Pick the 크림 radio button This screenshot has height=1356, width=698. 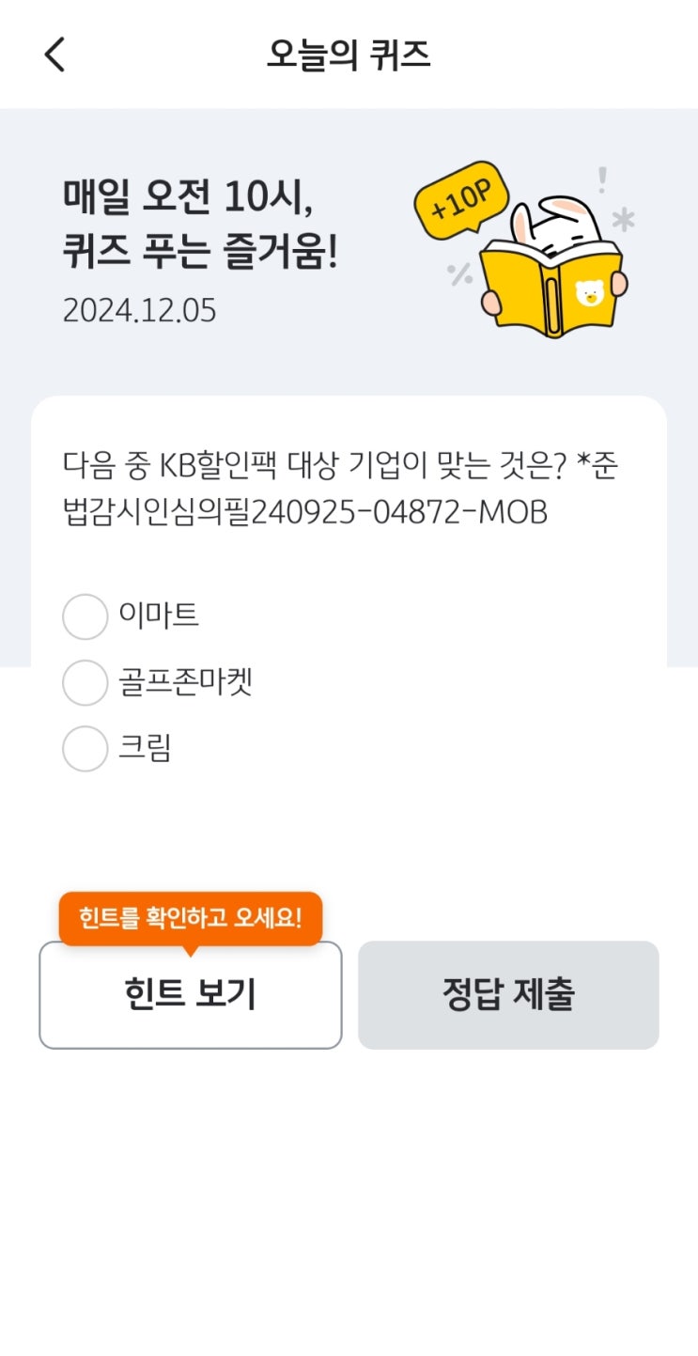(85, 749)
